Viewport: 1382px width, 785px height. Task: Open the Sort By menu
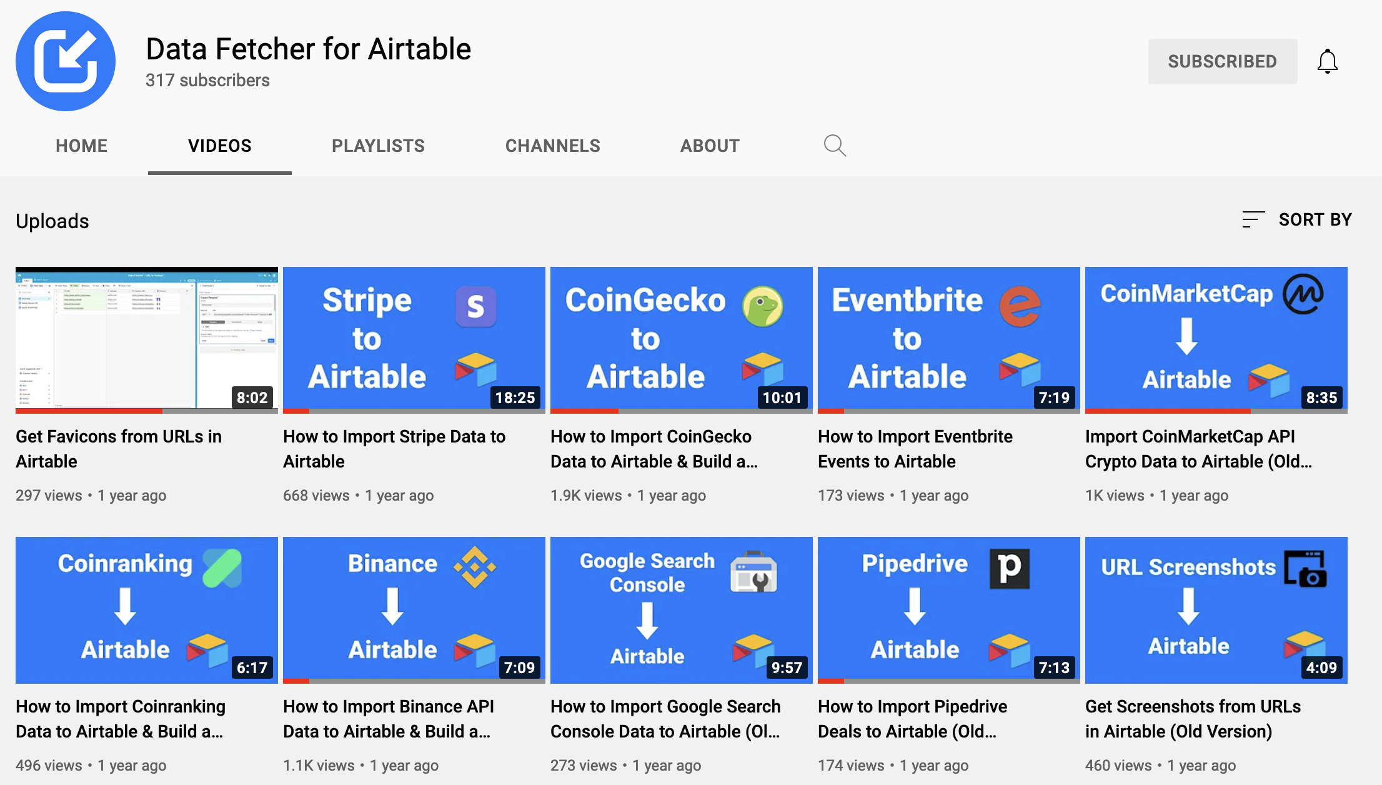coord(1297,219)
